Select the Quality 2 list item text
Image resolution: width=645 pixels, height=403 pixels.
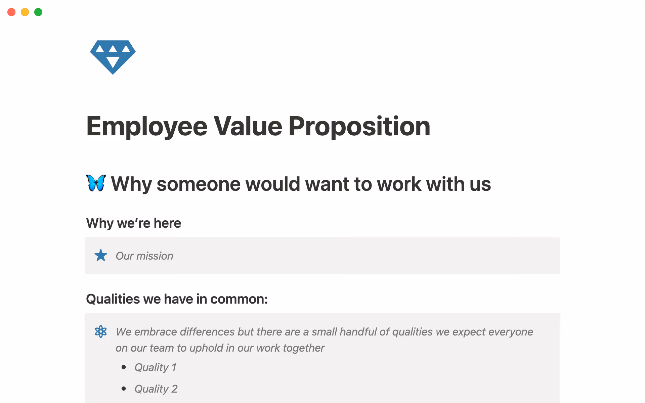coord(156,389)
